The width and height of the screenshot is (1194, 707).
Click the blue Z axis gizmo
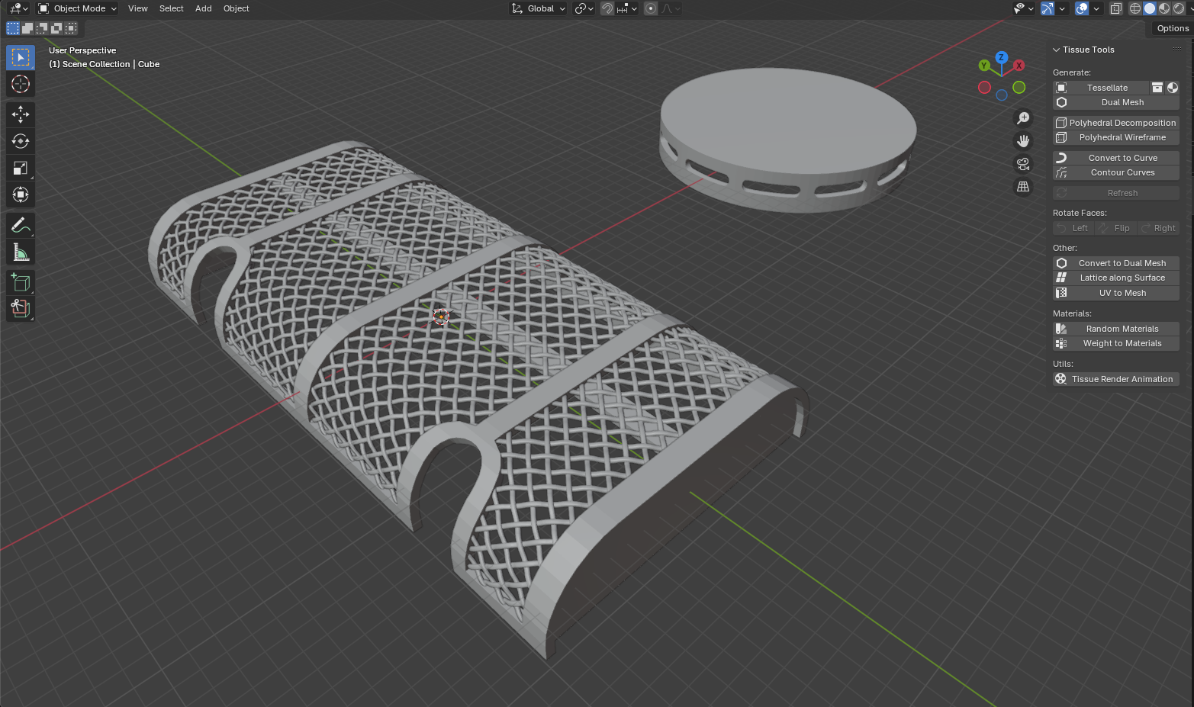click(x=1001, y=58)
